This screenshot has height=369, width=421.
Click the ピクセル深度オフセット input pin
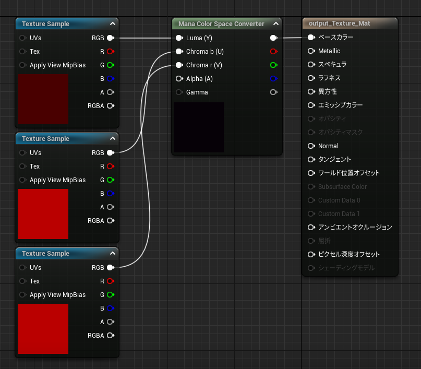pos(311,254)
